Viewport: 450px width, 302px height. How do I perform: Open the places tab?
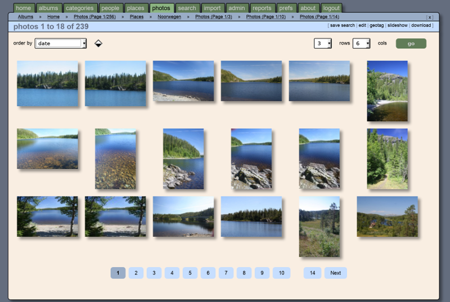[136, 8]
